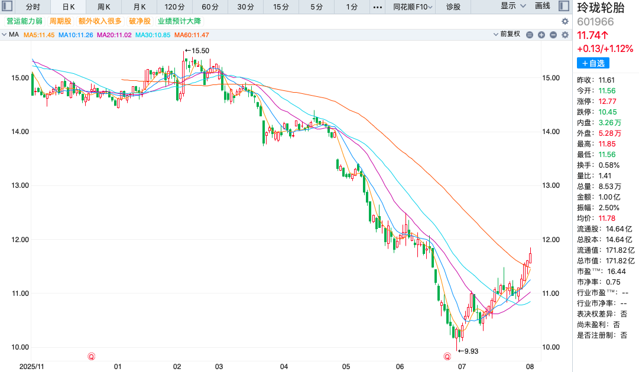The height and width of the screenshot is (372, 639).
Task: Click 市净率 value 0.75
Action: click(613, 282)
